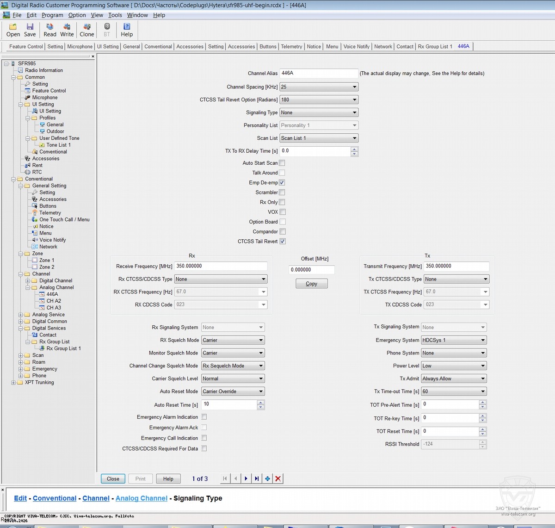Screen dimensions: 555x528
Task: Open a codeplug with the Open toolbar icon
Action: coord(13,30)
